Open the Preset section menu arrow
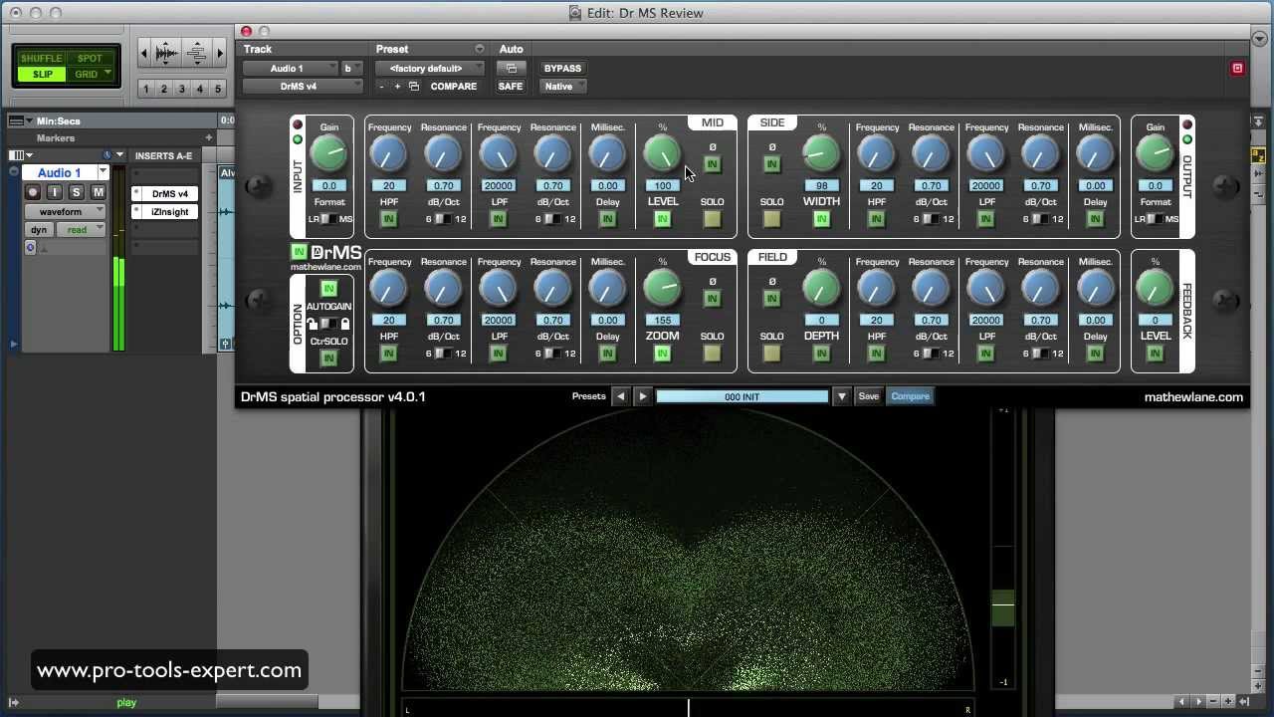The width and height of the screenshot is (1274, 717). pyautogui.click(x=480, y=49)
